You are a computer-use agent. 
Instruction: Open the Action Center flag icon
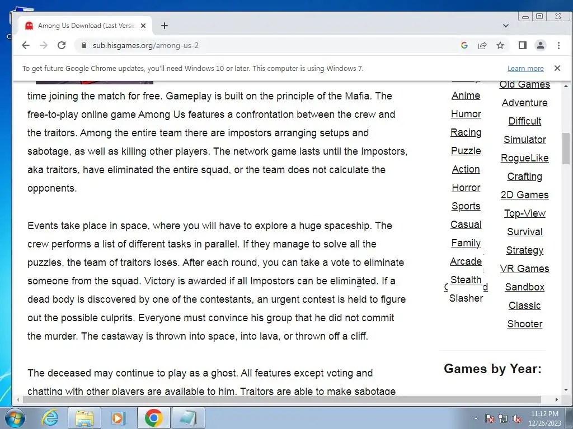tap(490, 418)
